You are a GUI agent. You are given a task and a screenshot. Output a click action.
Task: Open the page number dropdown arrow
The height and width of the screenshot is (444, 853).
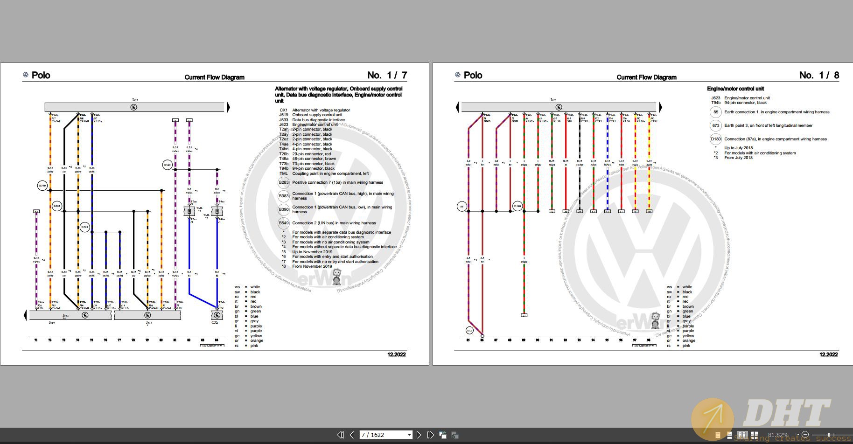coord(409,435)
